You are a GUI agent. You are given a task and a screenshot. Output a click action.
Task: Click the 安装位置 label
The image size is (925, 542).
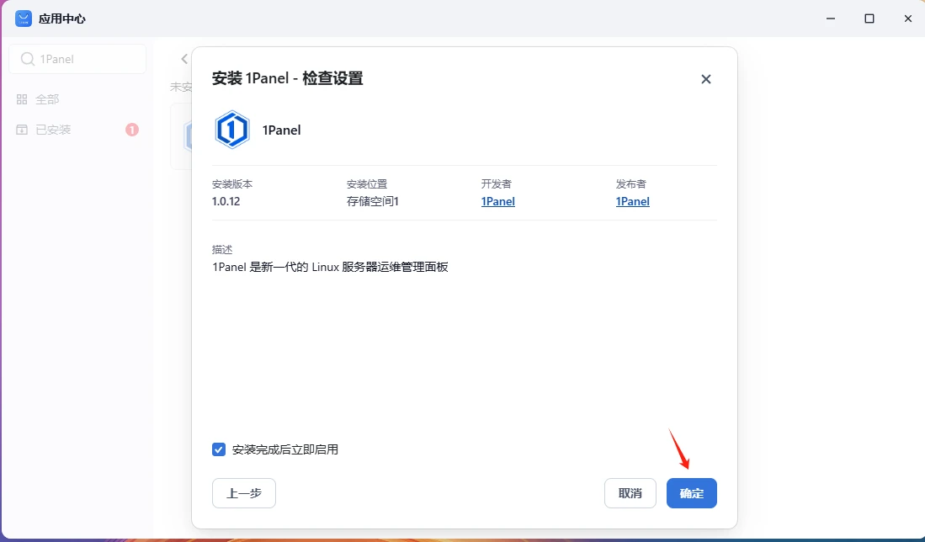pyautogui.click(x=367, y=184)
